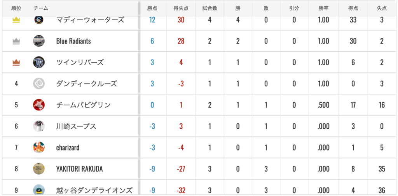Click the 川崎スープス team avatar
Screen dimensions: 398x196
(x=39, y=126)
